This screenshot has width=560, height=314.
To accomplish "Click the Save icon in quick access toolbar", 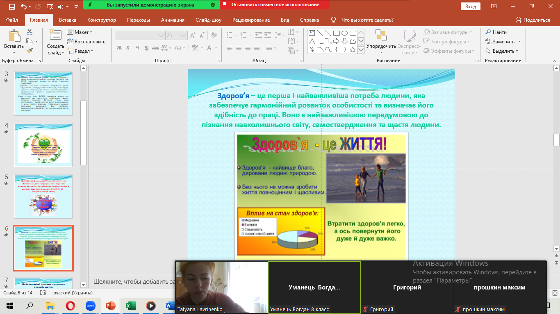I will tap(11, 7).
